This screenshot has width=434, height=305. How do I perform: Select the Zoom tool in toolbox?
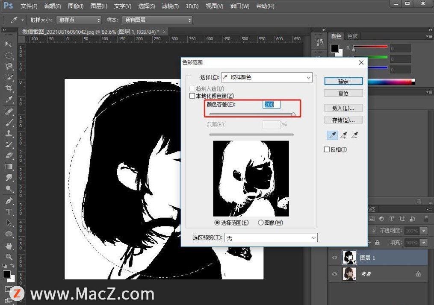(9, 257)
